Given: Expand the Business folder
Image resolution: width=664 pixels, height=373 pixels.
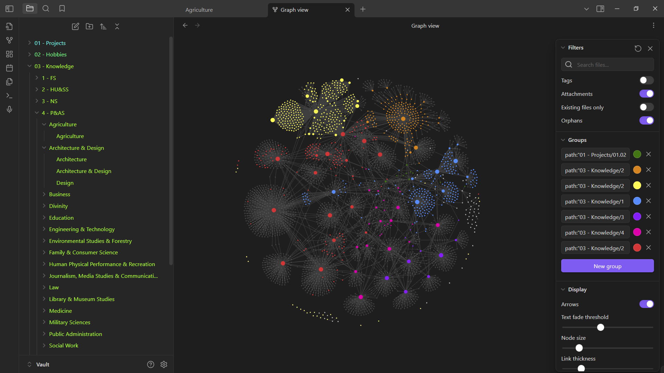Looking at the screenshot, I should (x=60, y=194).
